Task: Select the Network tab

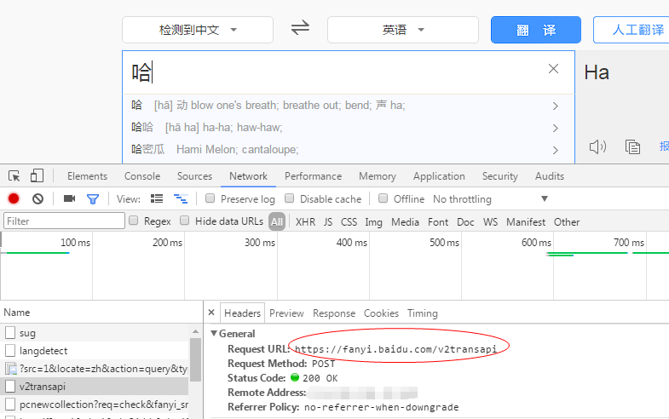Action: pos(248,176)
